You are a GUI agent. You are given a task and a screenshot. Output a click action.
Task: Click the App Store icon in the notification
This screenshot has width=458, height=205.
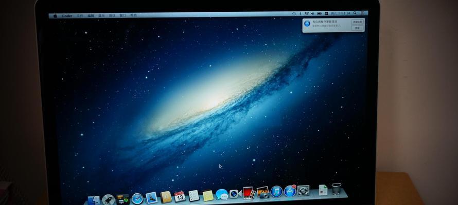click(x=307, y=23)
